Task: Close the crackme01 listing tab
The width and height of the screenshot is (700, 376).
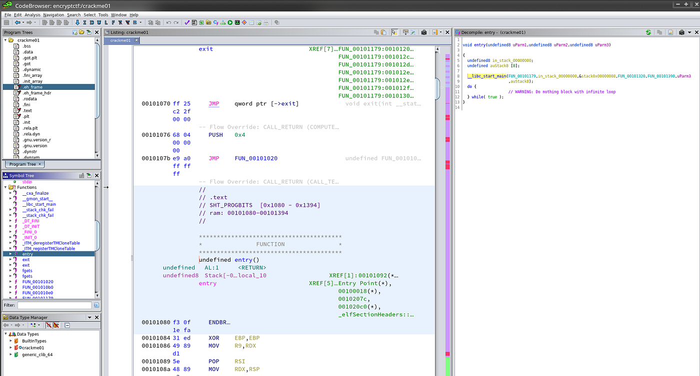Action: pyautogui.click(x=136, y=40)
